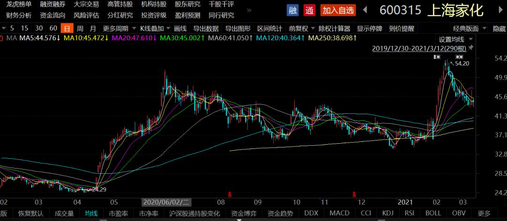
Task: Go to next stock with right arrow
Action: (501, 10)
